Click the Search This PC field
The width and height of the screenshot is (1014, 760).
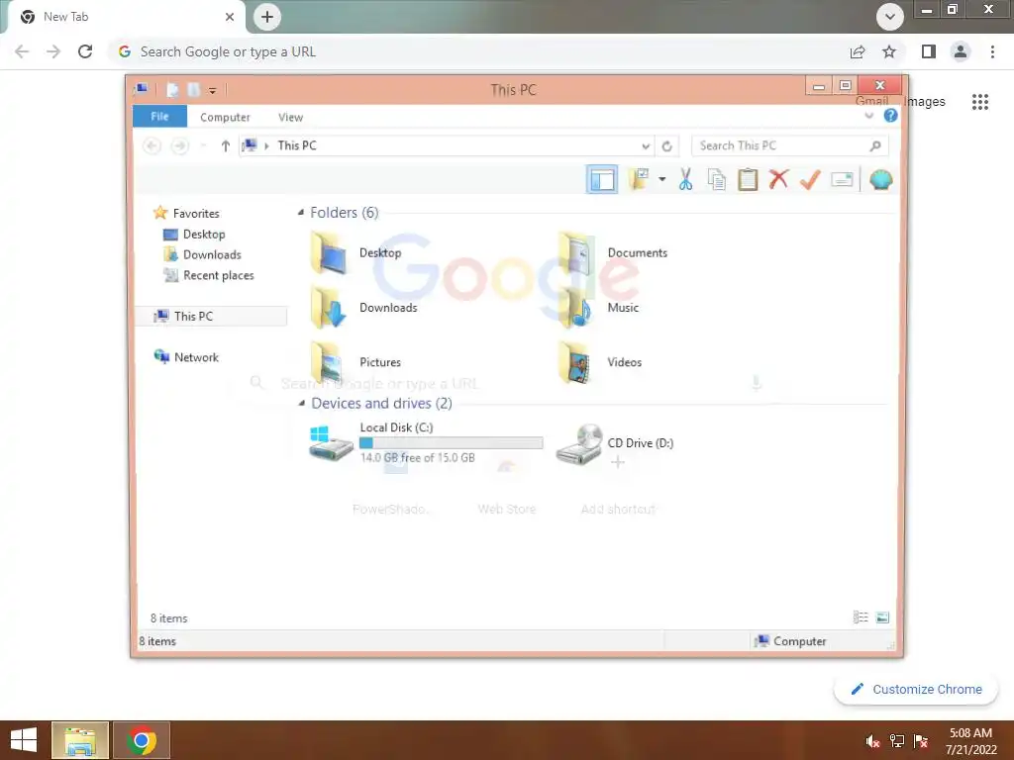tap(789, 146)
